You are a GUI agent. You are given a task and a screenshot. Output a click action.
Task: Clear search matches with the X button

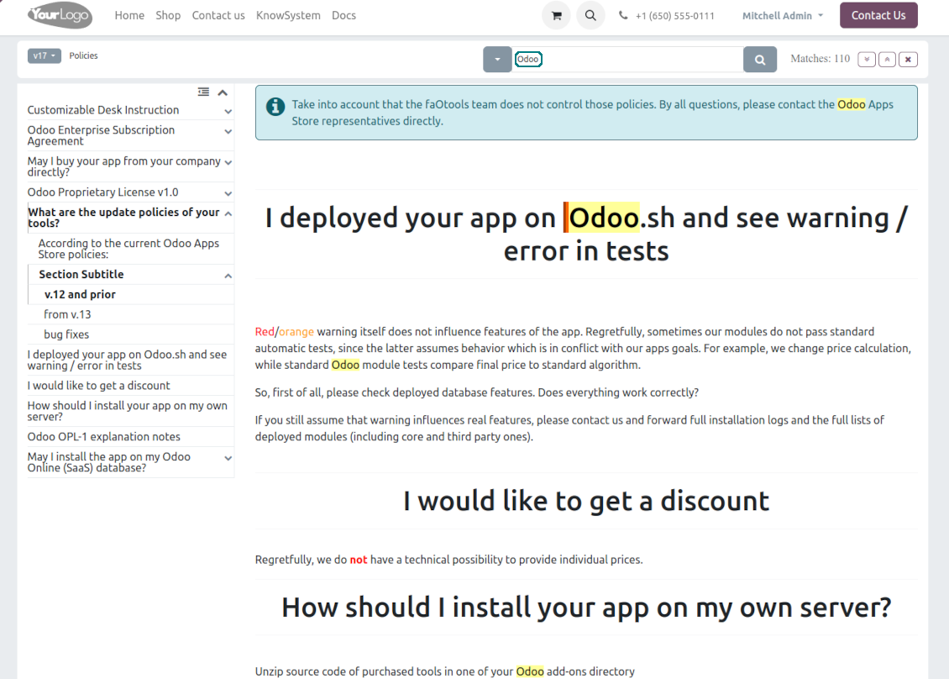908,60
